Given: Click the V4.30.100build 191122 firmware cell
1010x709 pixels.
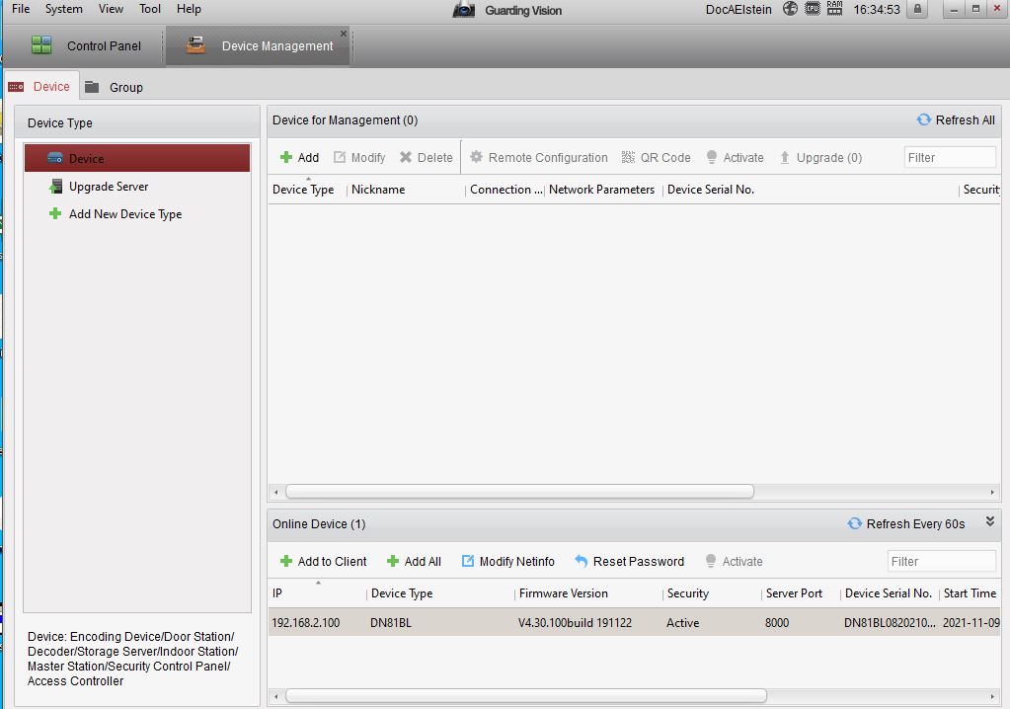Looking at the screenshot, I should coord(575,623).
